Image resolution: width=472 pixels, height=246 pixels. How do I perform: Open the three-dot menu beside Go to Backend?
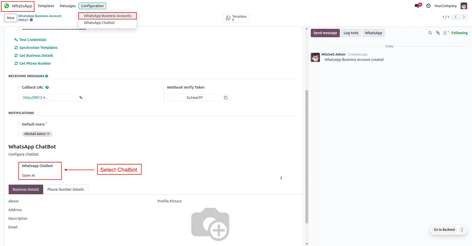pos(462,230)
